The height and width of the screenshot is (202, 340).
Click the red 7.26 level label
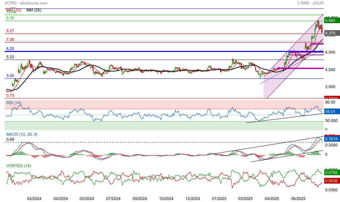tap(10, 40)
